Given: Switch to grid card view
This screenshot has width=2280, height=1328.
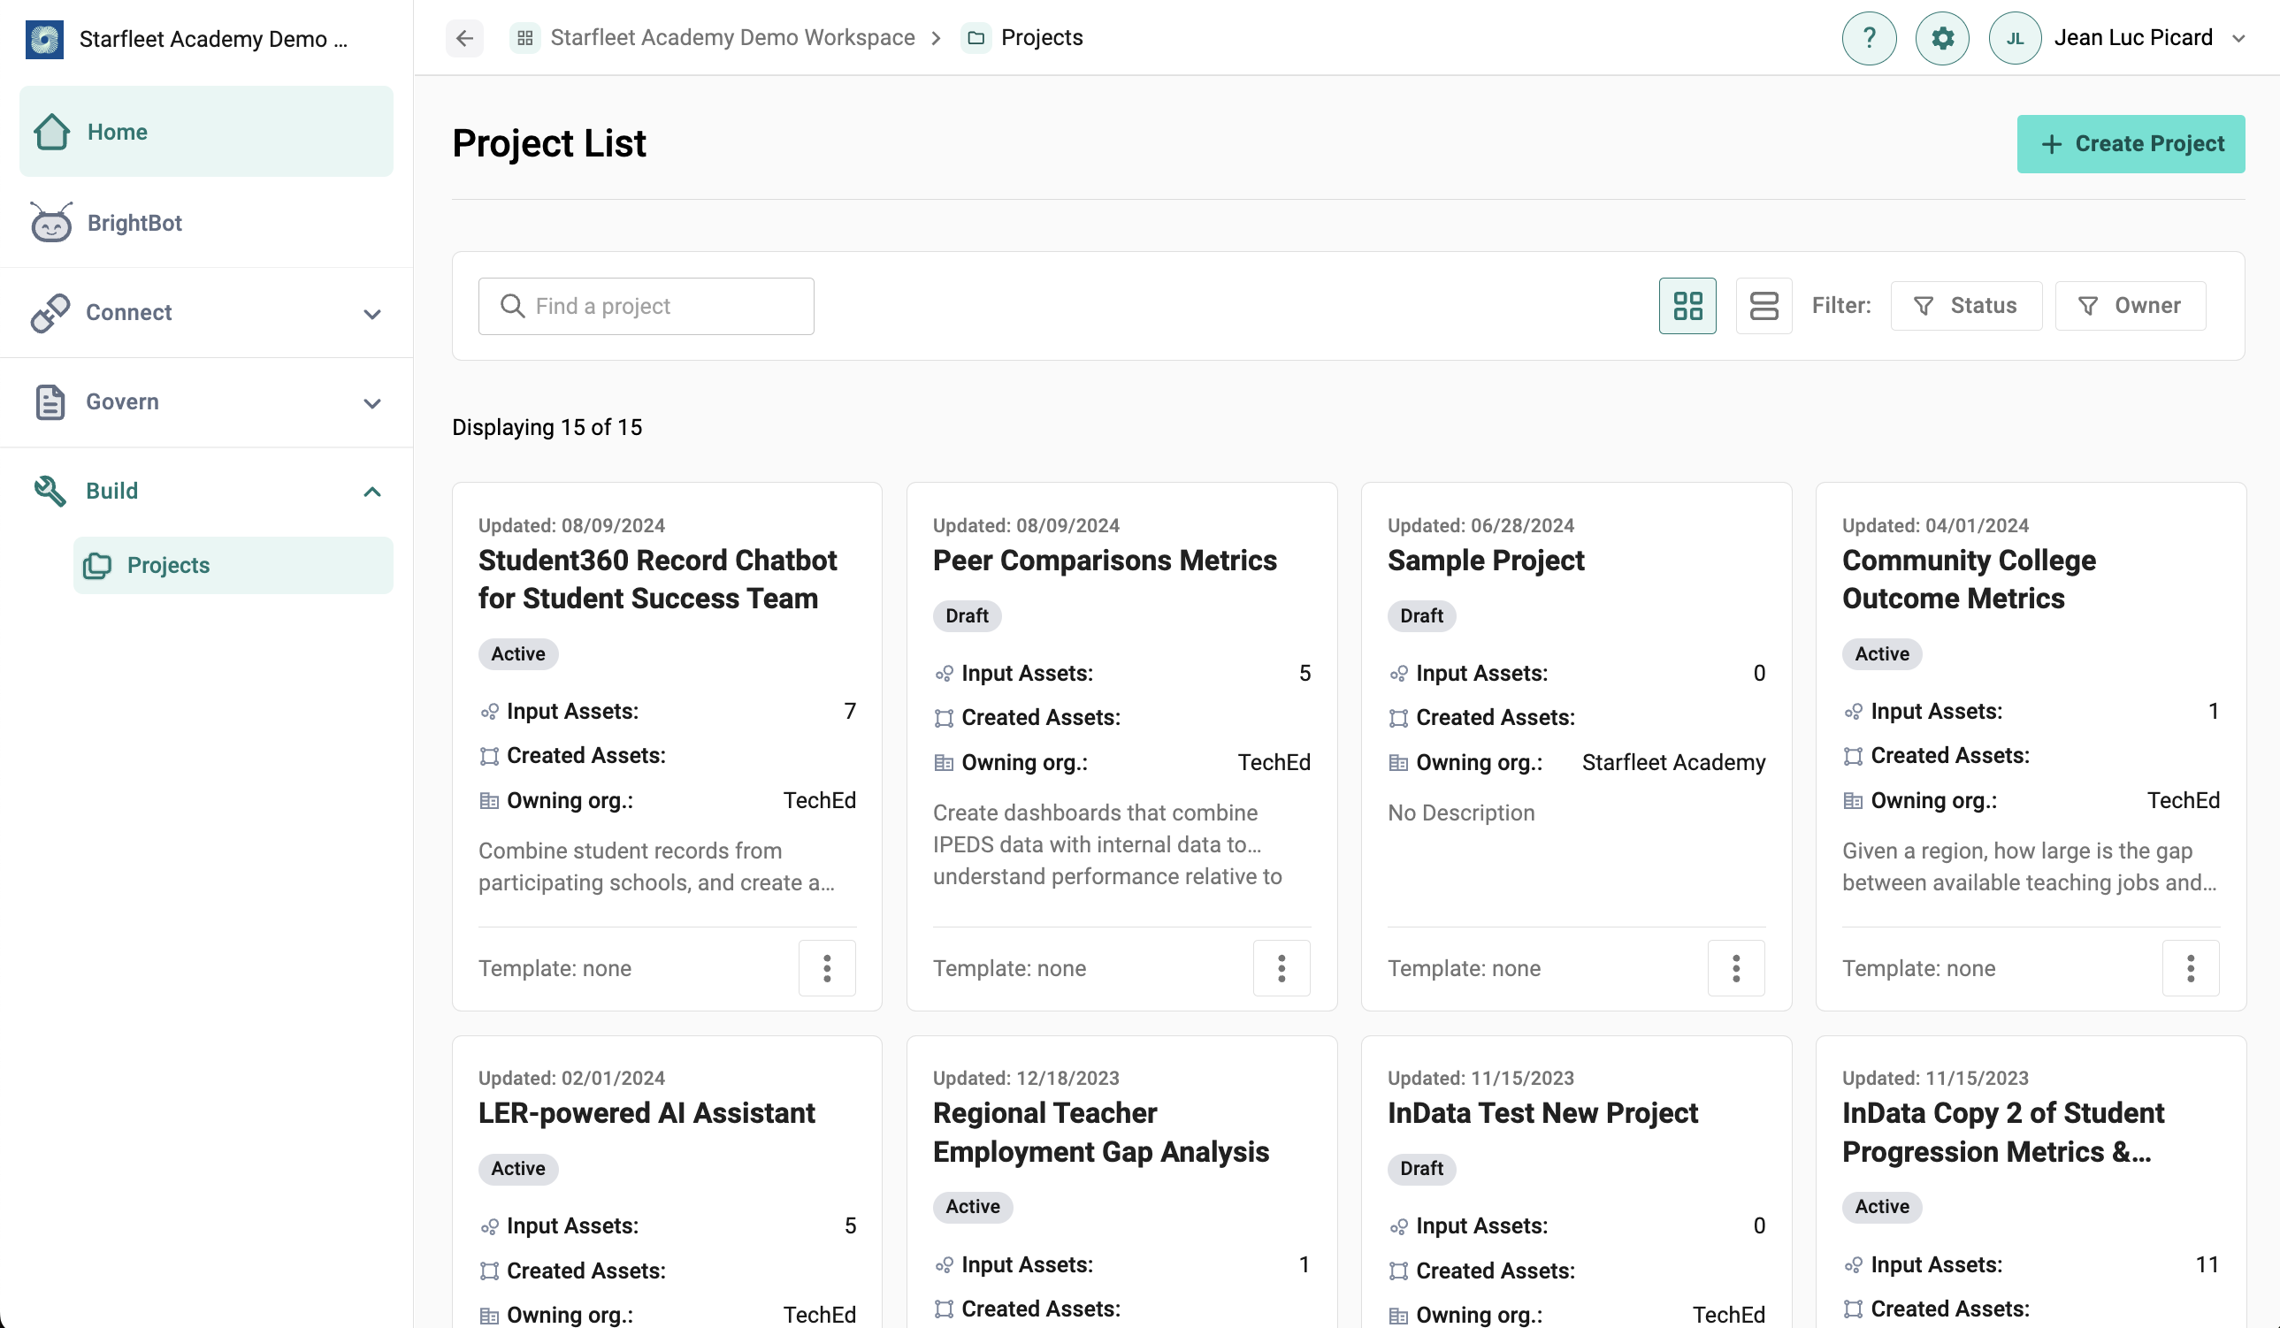Looking at the screenshot, I should click(x=1687, y=306).
